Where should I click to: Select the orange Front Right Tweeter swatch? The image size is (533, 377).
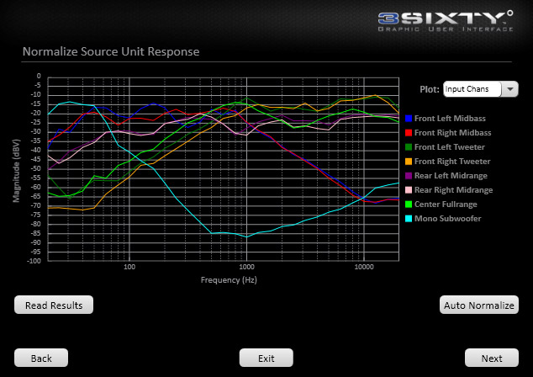click(x=409, y=162)
